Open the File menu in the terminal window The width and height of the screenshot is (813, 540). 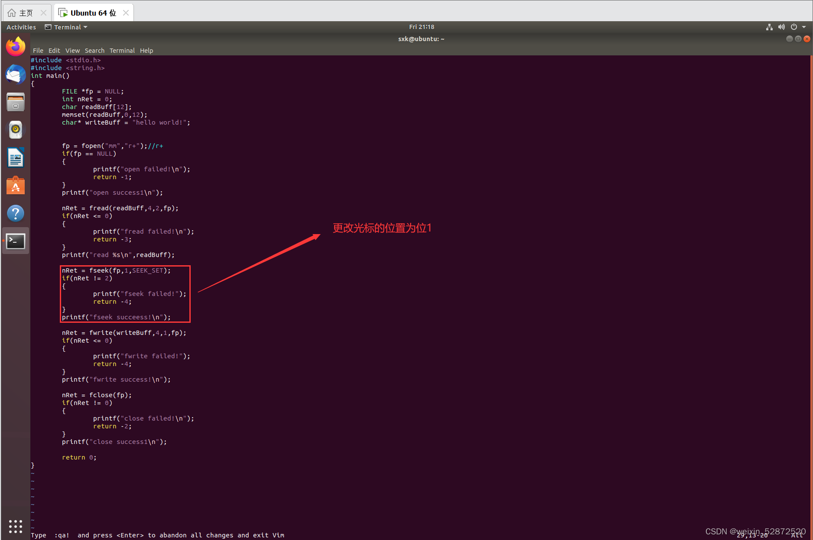click(38, 51)
